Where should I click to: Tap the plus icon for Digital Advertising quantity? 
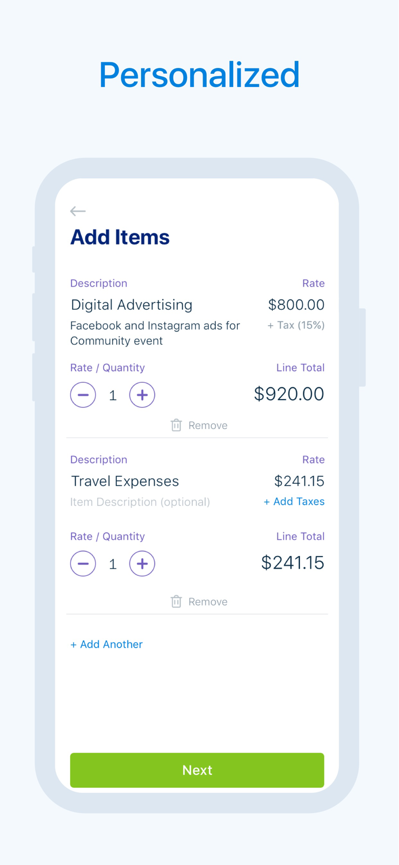pos(142,394)
